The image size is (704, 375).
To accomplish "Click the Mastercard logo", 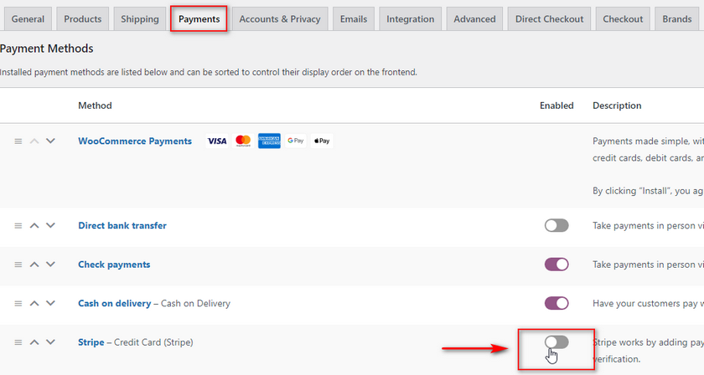I will click(243, 141).
